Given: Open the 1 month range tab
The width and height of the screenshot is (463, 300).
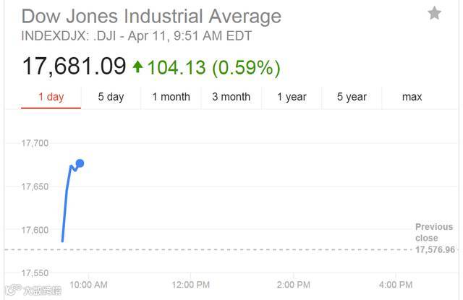Looking at the screenshot, I should (171, 97).
